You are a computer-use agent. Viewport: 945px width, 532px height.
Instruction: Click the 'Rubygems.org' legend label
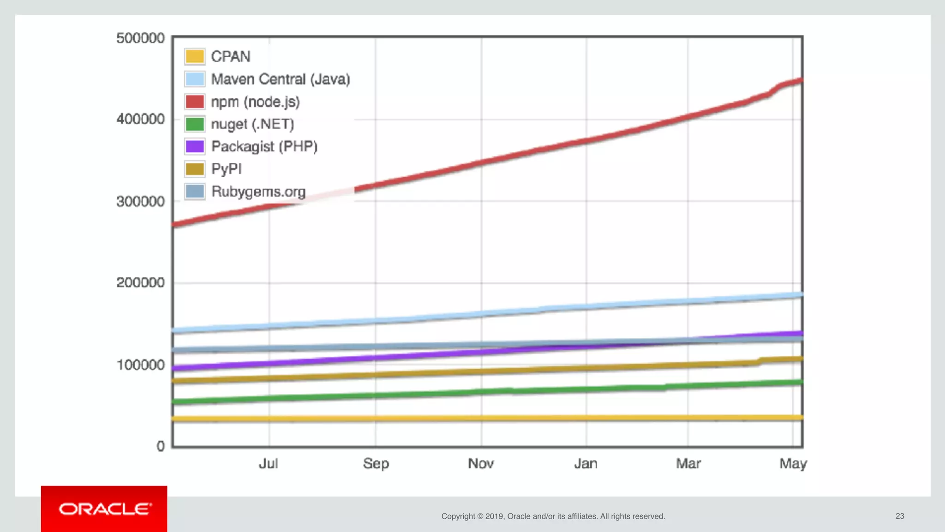tap(258, 191)
